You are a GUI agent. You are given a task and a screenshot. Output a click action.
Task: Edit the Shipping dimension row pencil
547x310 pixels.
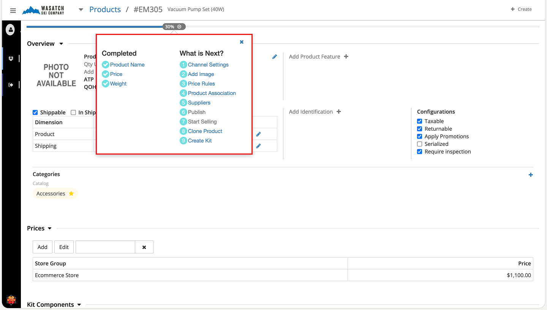(x=258, y=146)
